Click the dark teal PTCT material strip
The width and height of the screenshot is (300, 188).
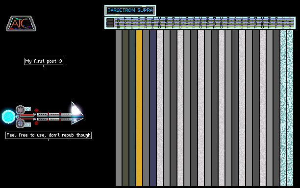[132, 108]
